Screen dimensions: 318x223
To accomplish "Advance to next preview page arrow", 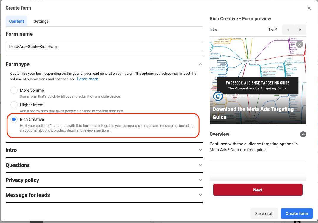I will [300, 30].
